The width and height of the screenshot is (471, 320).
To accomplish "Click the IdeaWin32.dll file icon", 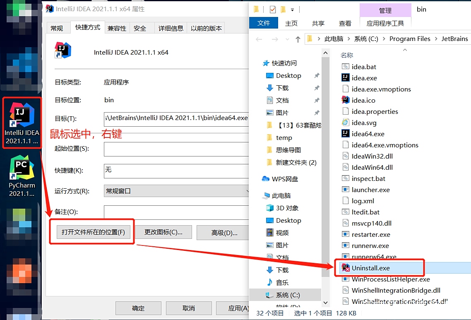I will point(346,156).
